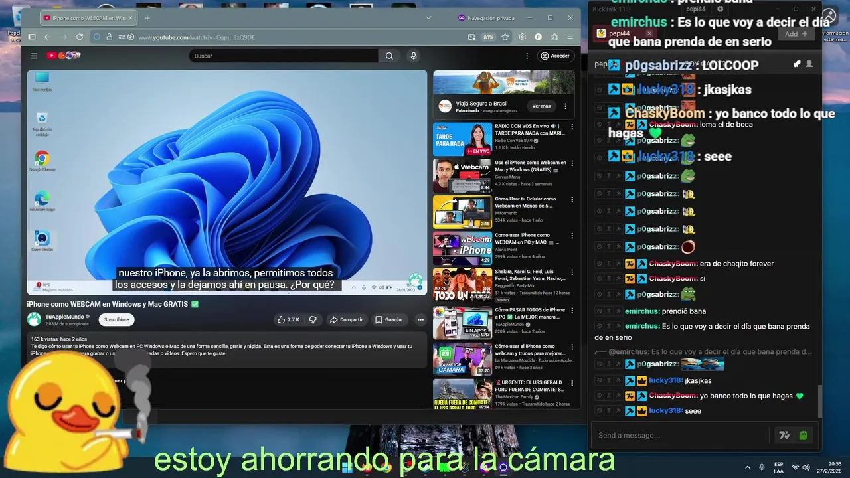Image resolution: width=850 pixels, height=478 pixels.
Task: Click ChaskyBoom name in 'lema el de boca'
Action: [673, 124]
